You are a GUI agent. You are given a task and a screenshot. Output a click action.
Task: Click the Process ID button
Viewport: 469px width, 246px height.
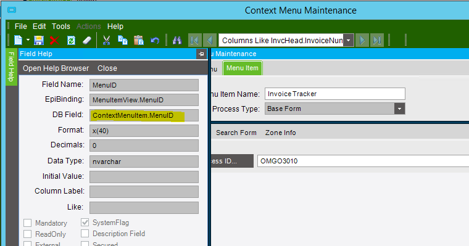(x=232, y=161)
